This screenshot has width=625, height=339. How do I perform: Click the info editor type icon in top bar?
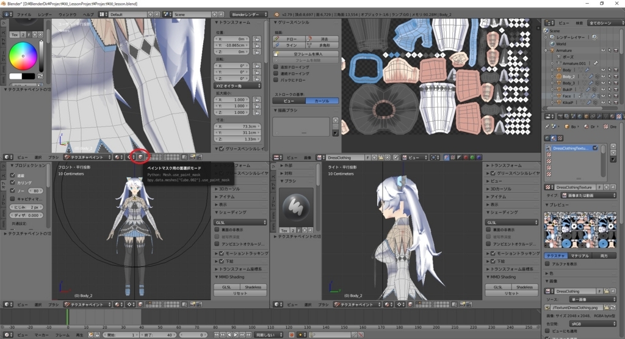pyautogui.click(x=7, y=15)
